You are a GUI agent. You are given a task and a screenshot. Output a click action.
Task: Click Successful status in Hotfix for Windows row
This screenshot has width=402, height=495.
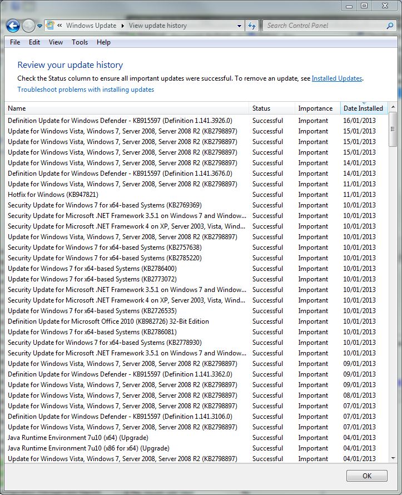coord(267,195)
